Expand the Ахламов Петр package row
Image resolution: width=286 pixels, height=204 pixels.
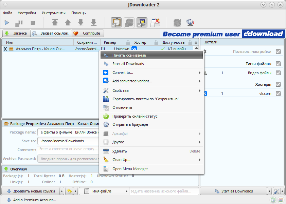[x=5, y=49]
